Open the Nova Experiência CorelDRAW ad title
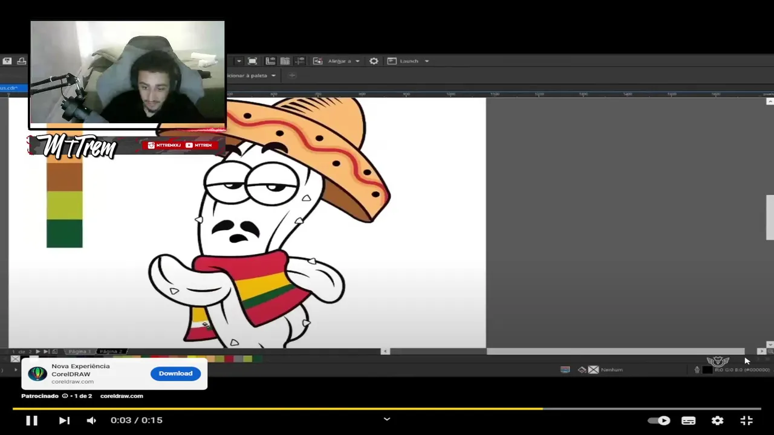 (80, 370)
